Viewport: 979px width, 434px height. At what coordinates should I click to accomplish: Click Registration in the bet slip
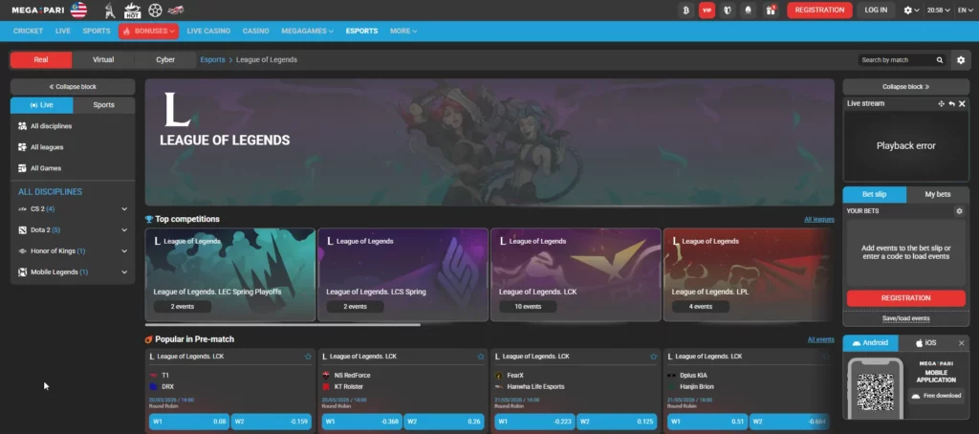[906, 298]
